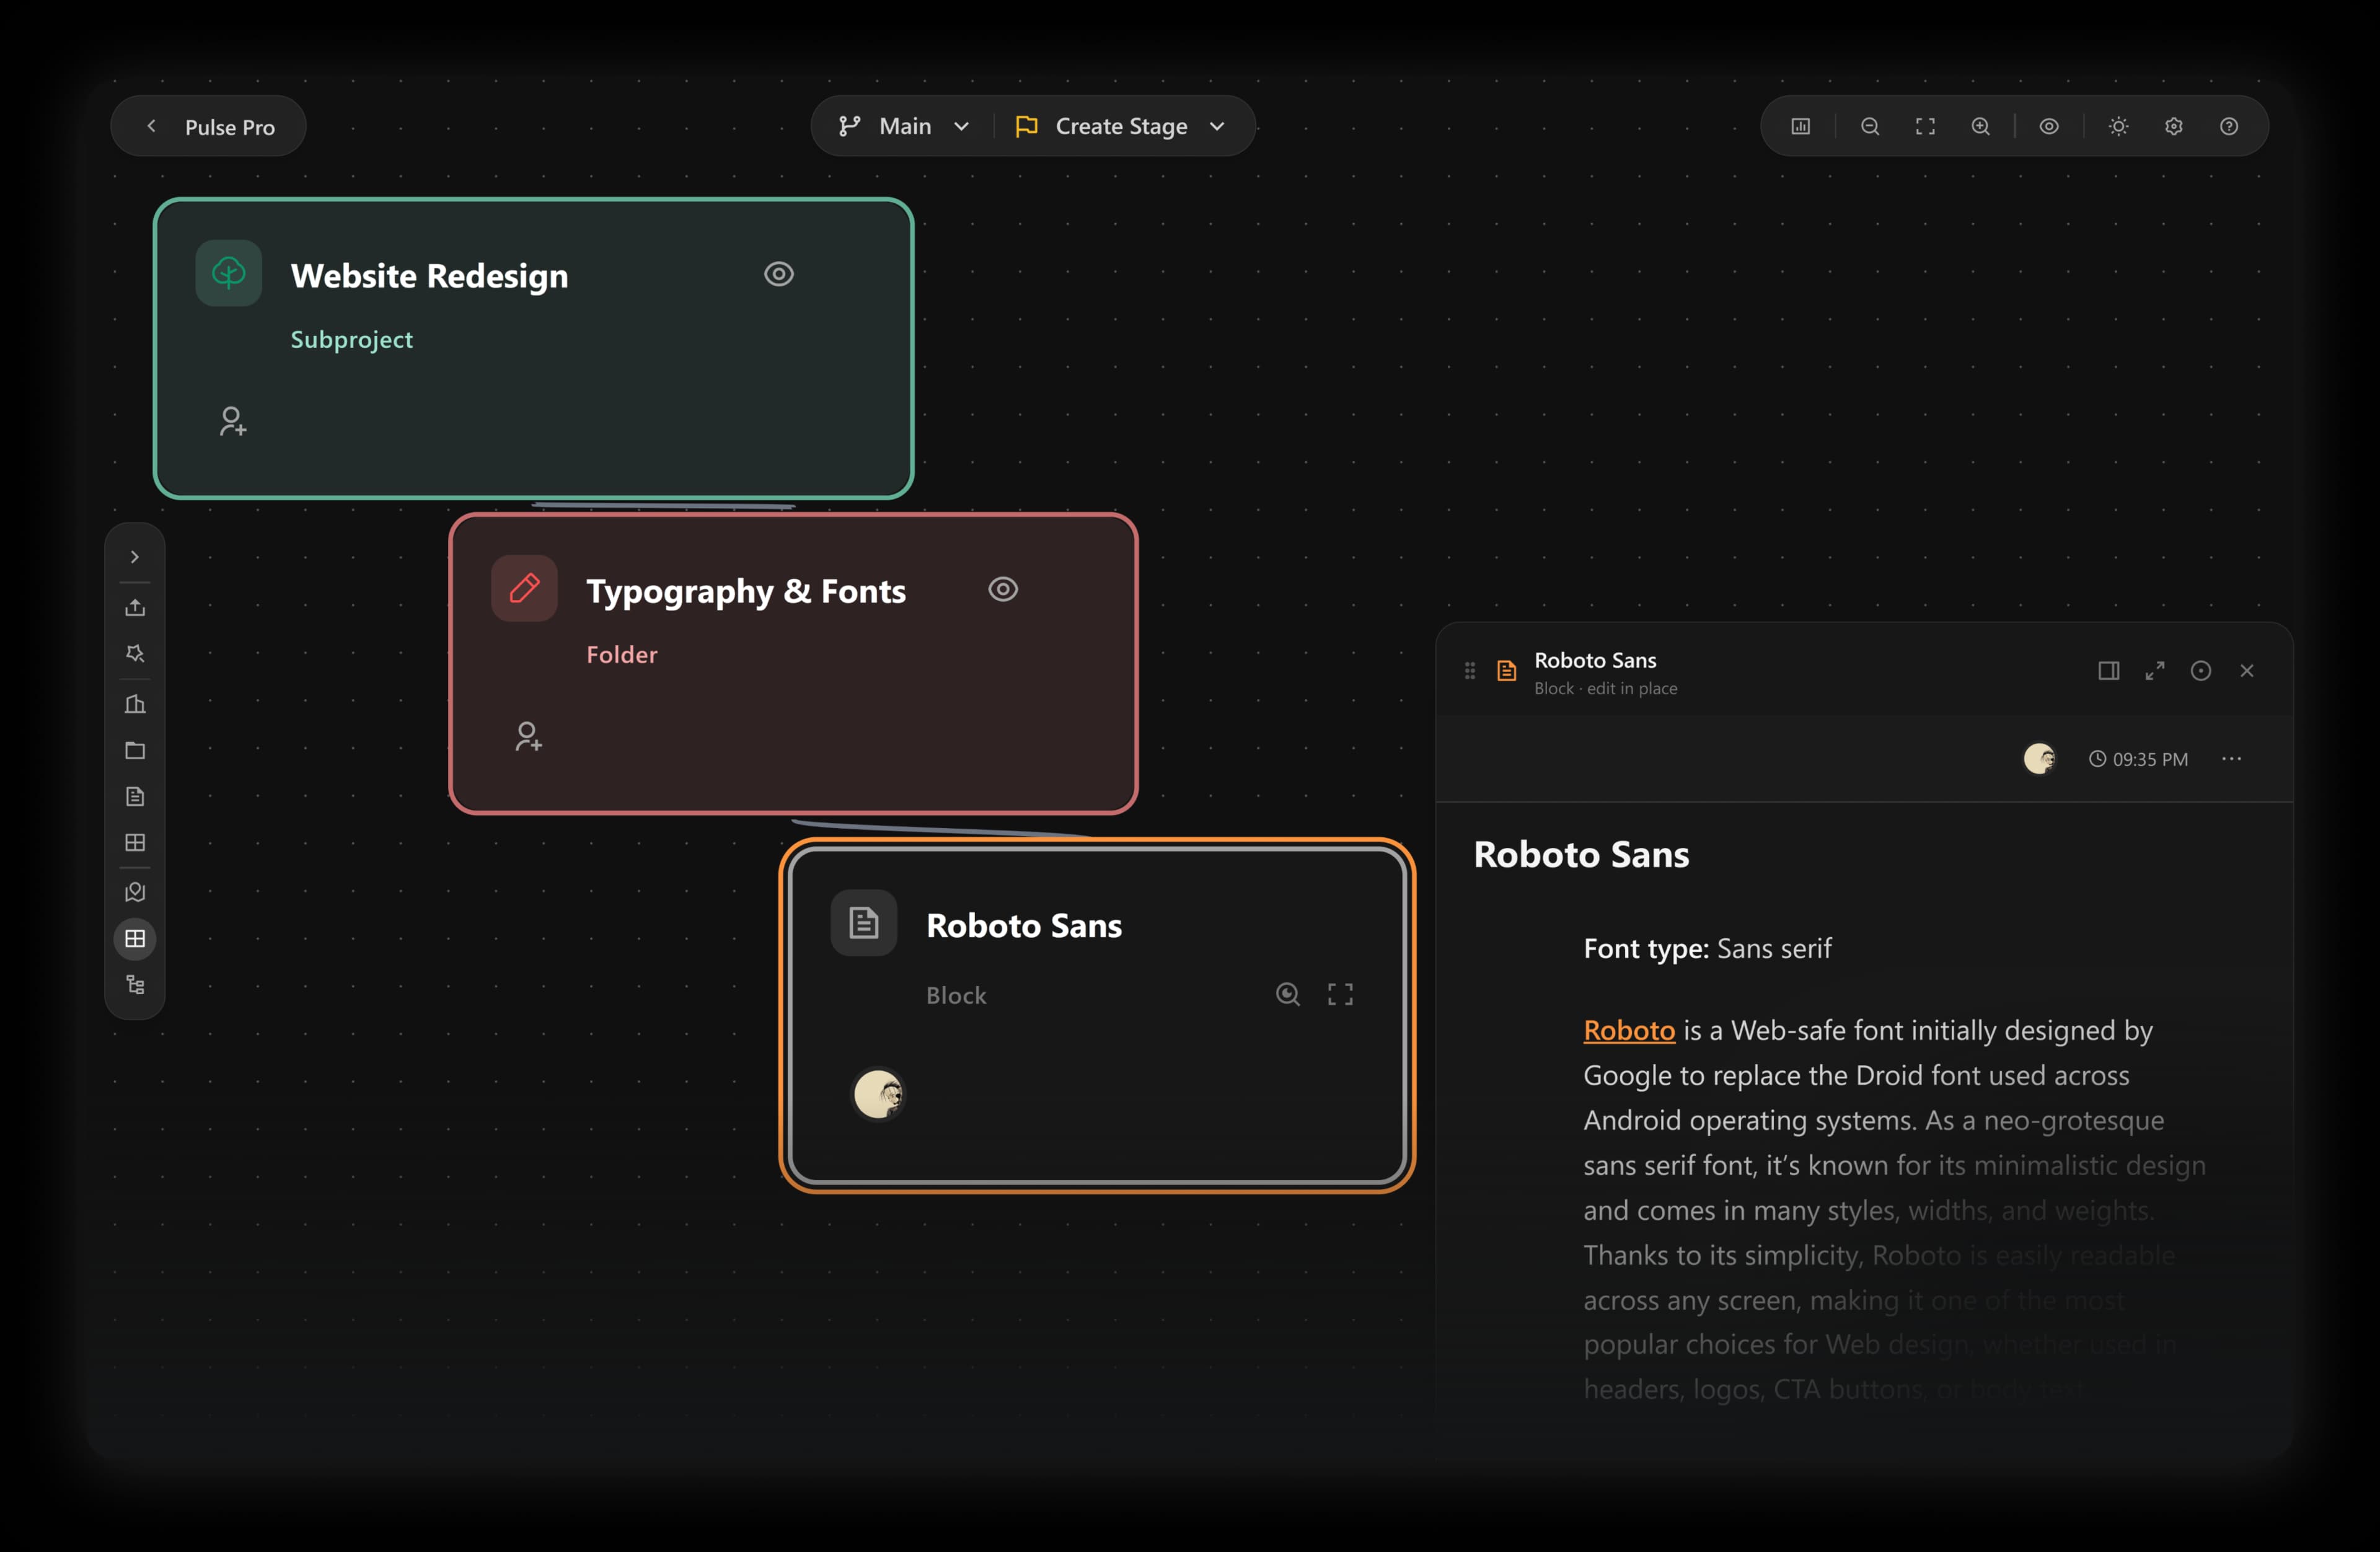2380x1552 pixels.
Task: Toggle the light/dark theme sun icon
Action: click(x=2118, y=126)
